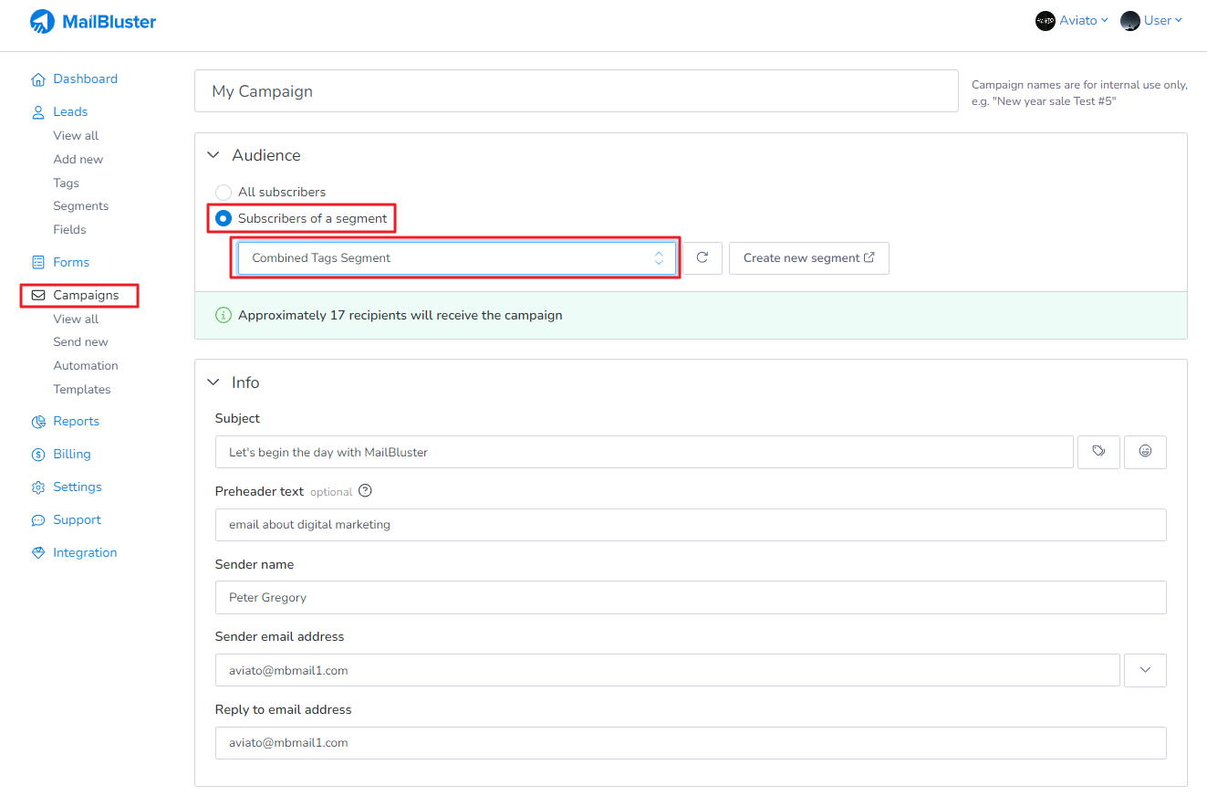Open Integration via diamond icon

(38, 553)
